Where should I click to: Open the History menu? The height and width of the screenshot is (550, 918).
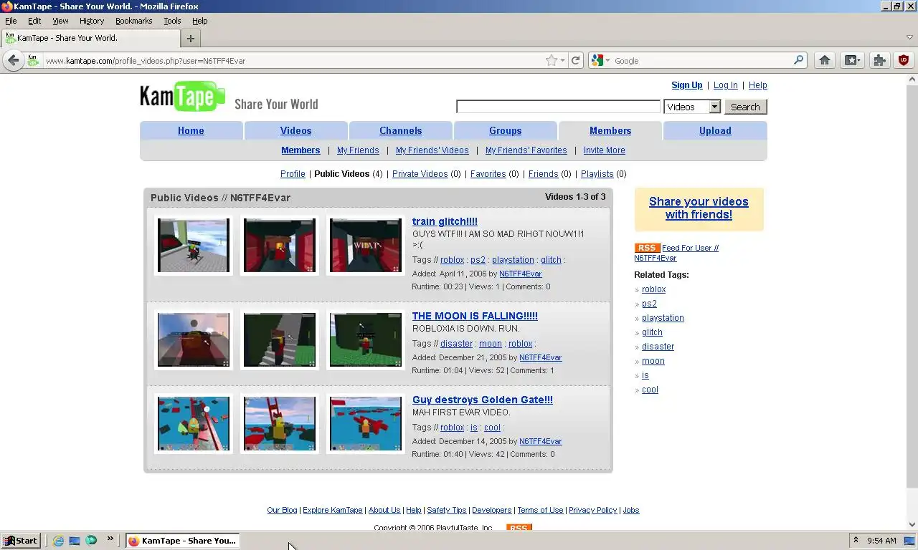92,21
